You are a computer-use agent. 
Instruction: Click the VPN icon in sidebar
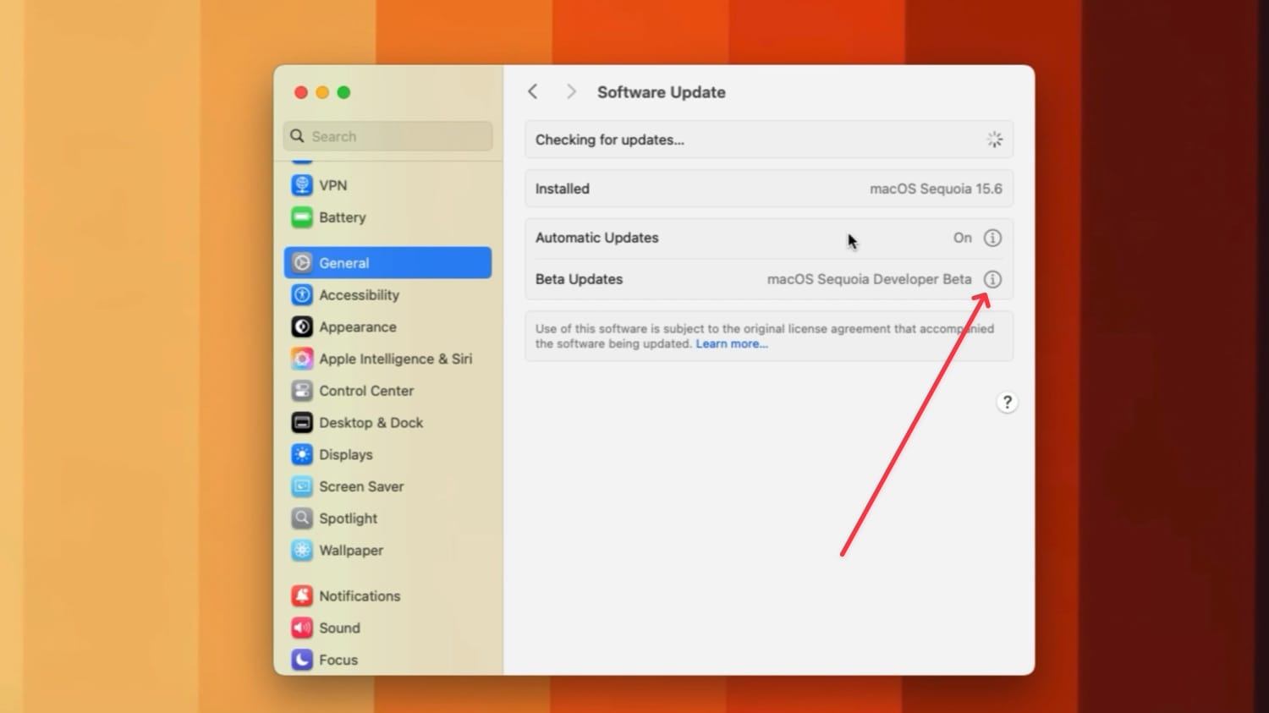pyautogui.click(x=302, y=185)
